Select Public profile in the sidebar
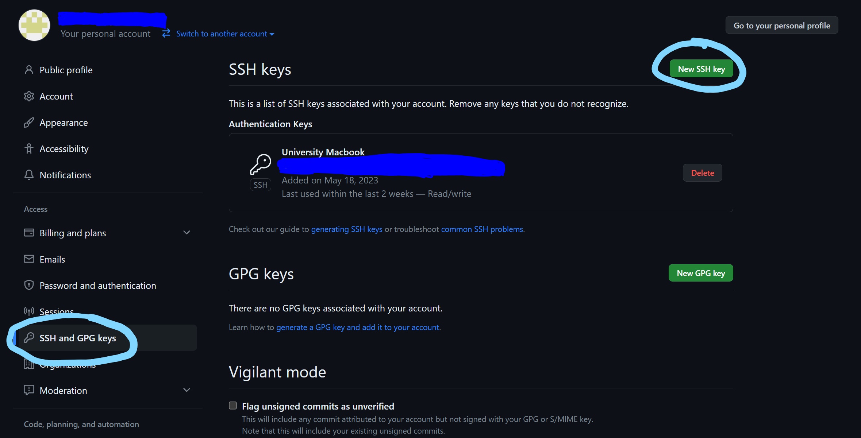861x438 pixels. pos(66,70)
